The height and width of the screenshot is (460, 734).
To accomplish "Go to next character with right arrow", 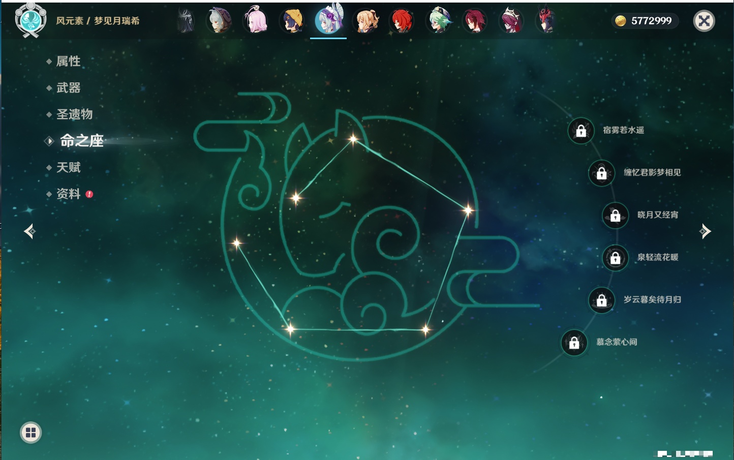I will point(705,231).
